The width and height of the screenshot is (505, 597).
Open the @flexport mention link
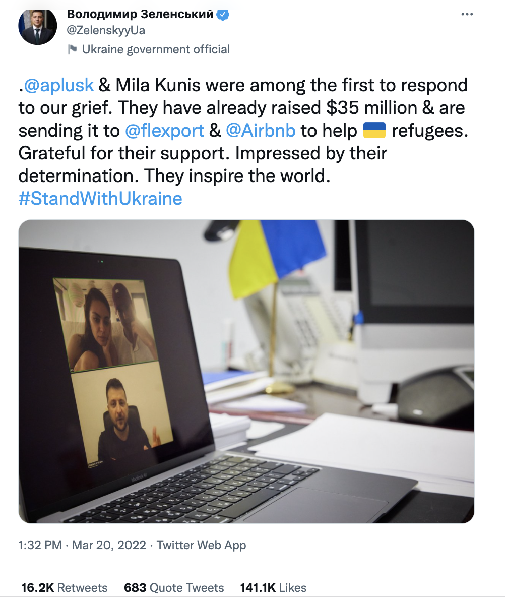point(164,131)
